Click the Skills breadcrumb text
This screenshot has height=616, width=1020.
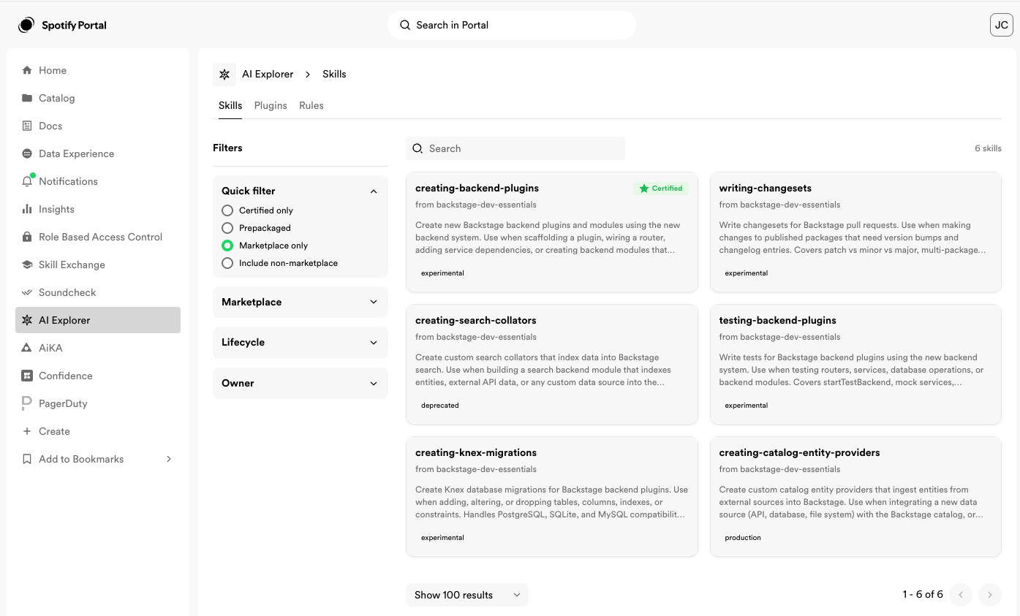pyautogui.click(x=334, y=74)
